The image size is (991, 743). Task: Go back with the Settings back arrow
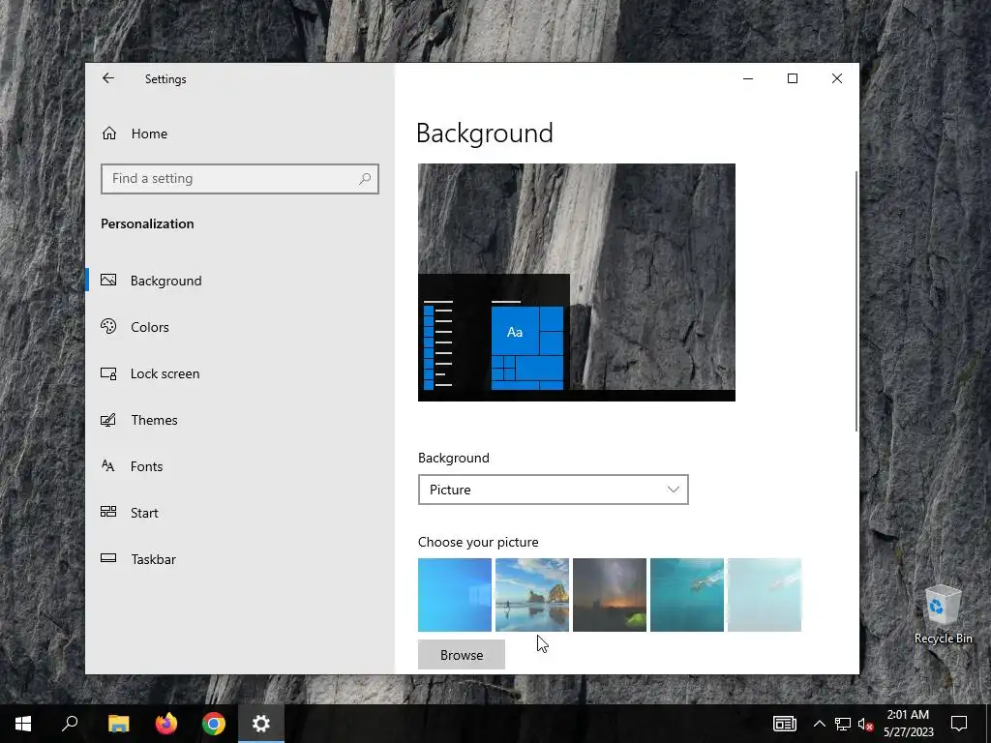(108, 78)
